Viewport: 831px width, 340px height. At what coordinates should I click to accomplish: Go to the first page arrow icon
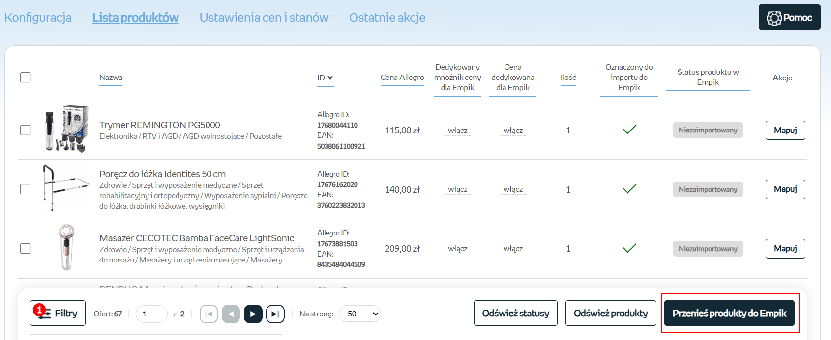tap(208, 314)
